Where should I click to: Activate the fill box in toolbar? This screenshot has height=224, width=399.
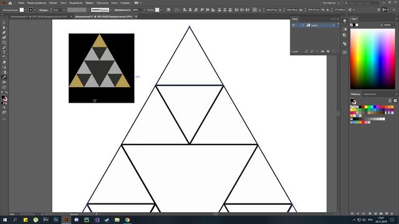3,97
